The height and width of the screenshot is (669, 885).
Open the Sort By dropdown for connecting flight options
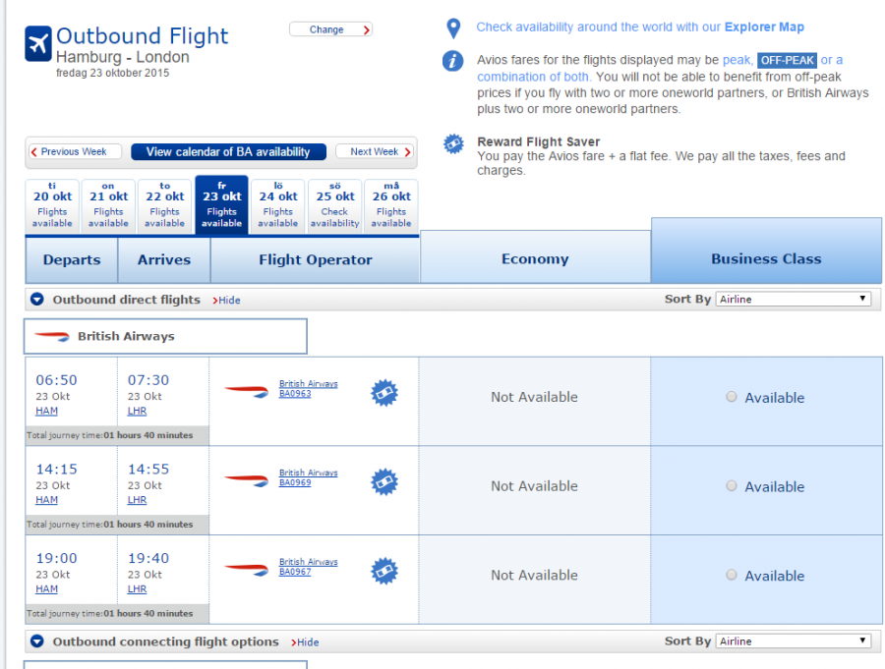click(x=793, y=641)
